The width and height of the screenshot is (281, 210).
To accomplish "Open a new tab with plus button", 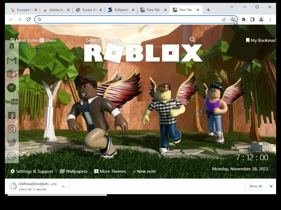I will click(208, 10).
